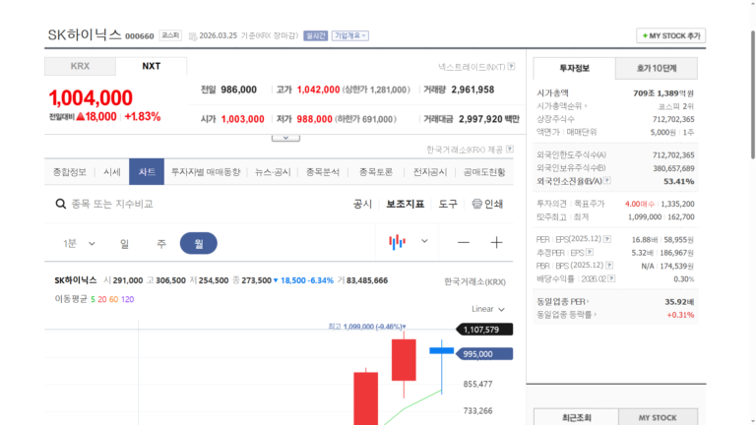Image resolution: width=756 pixels, height=425 pixels.
Task: Open the 도구 menu
Action: tap(448, 204)
